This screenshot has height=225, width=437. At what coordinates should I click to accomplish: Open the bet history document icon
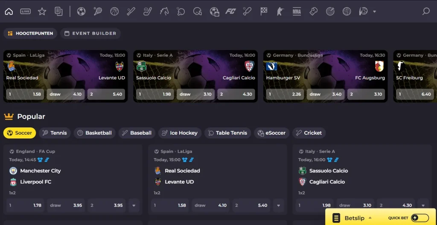coord(58,12)
